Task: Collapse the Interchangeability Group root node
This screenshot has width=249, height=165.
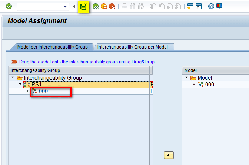Action: [13, 78]
